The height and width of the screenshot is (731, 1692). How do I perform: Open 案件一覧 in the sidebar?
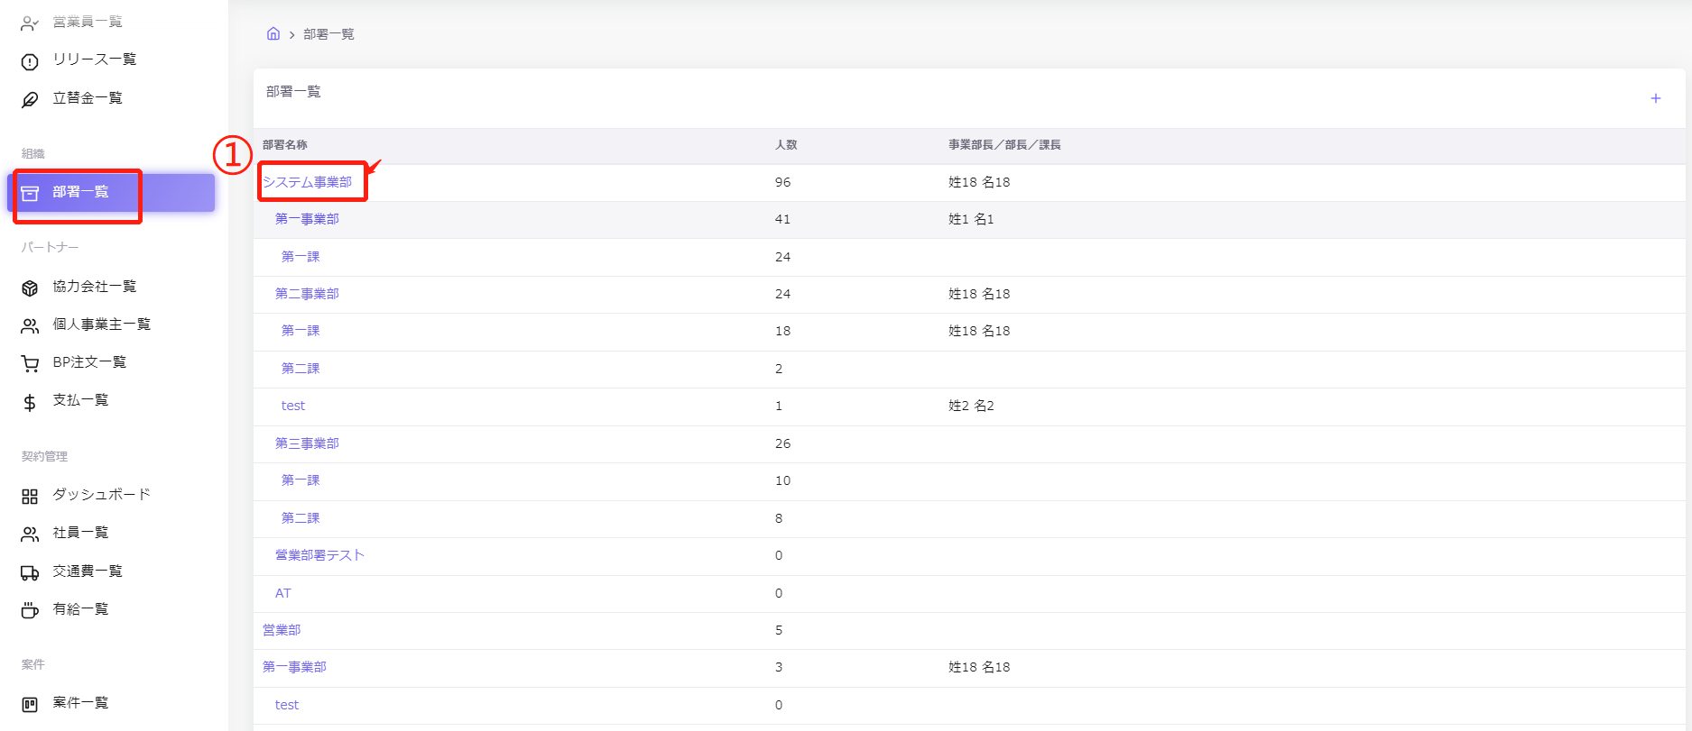[80, 703]
